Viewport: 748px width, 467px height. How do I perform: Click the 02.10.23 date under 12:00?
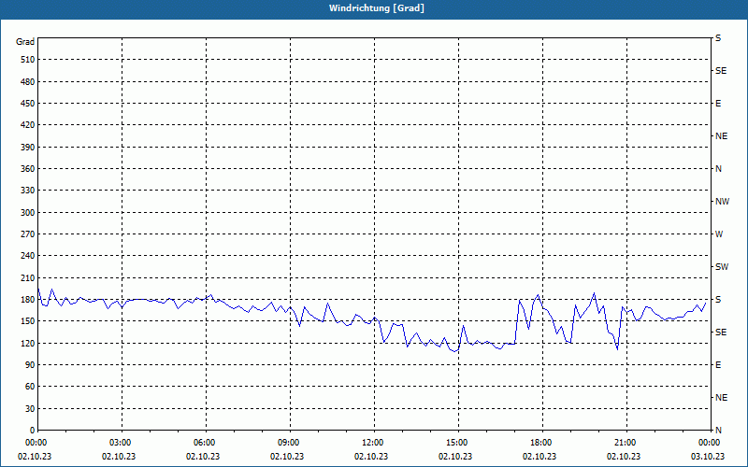click(371, 457)
